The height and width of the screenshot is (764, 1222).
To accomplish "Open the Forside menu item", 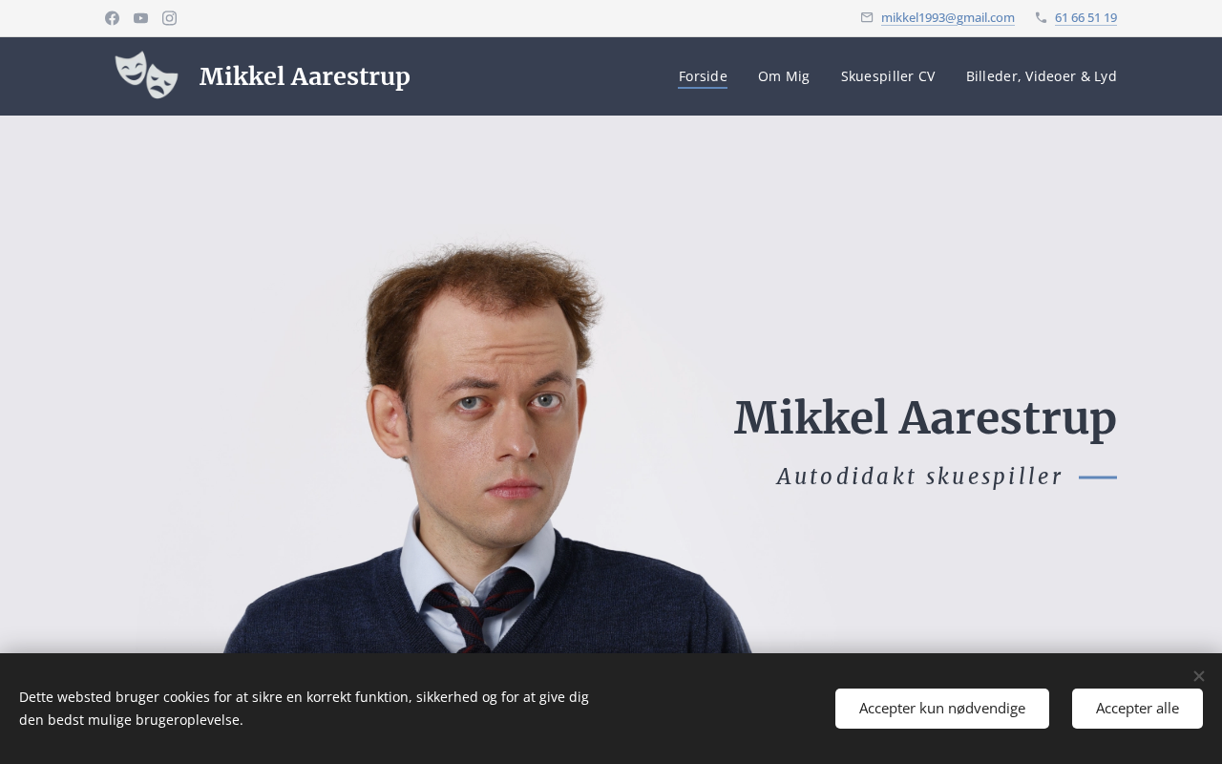I will click(703, 76).
